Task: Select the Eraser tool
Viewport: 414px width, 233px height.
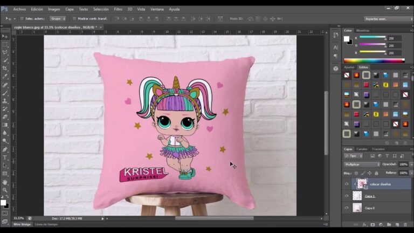Action: (x=5, y=116)
